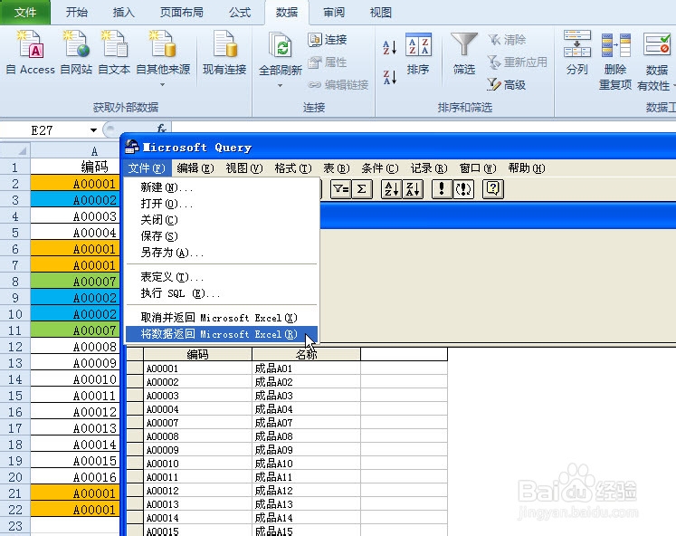
Task: Switch to the 视图 ribbon tab
Action: (381, 12)
